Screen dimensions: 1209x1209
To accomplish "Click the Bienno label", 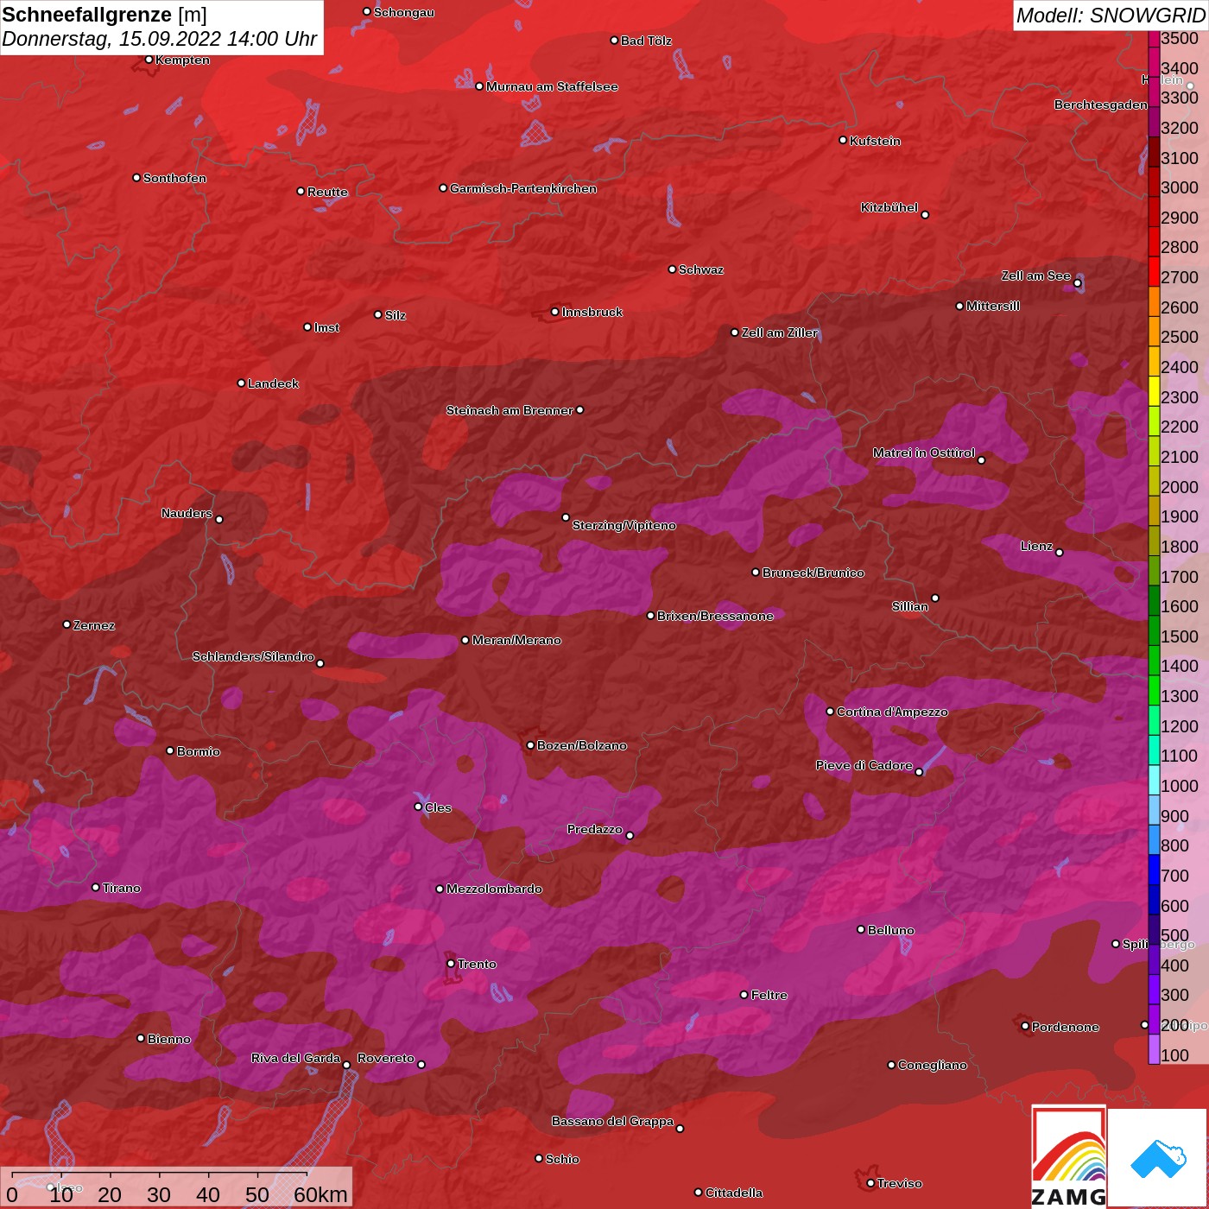I will pyautogui.click(x=169, y=1039).
